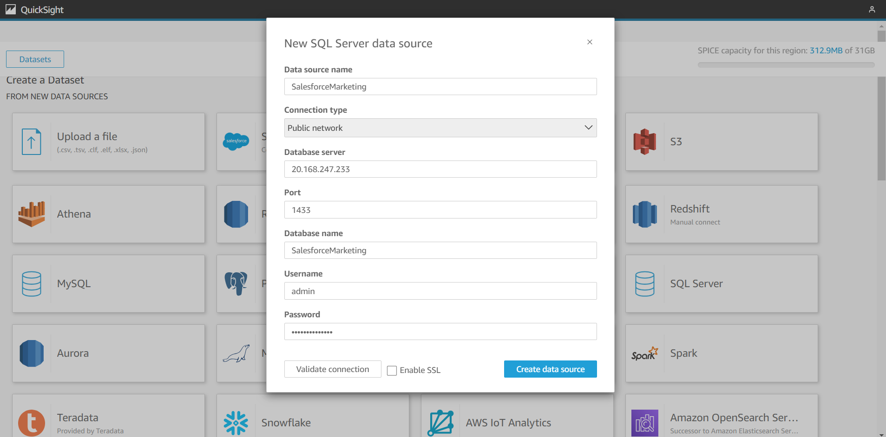Click the Spark label

pos(684,353)
